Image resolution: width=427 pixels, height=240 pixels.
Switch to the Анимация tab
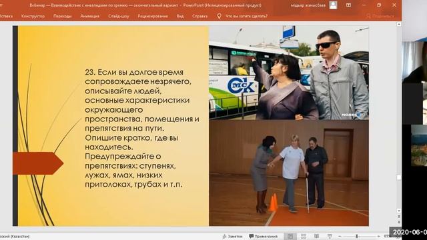point(90,16)
